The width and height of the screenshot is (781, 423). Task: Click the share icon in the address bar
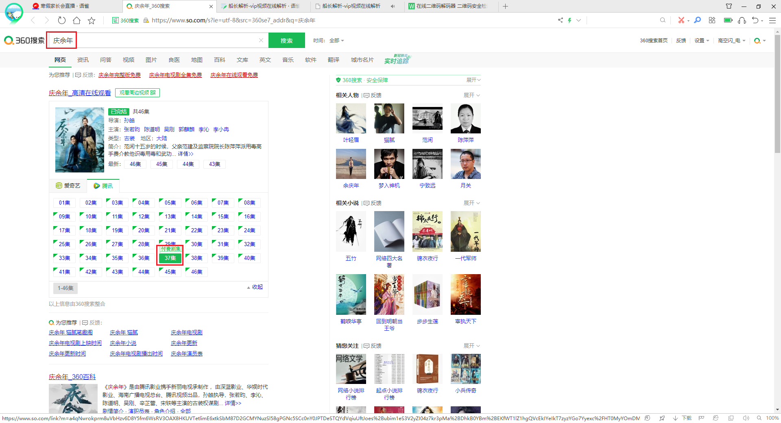560,20
